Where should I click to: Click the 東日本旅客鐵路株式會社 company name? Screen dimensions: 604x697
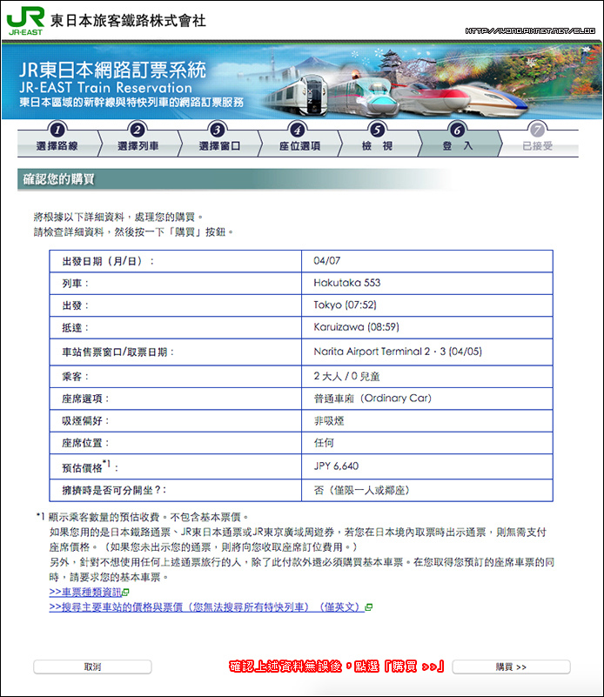[x=128, y=20]
